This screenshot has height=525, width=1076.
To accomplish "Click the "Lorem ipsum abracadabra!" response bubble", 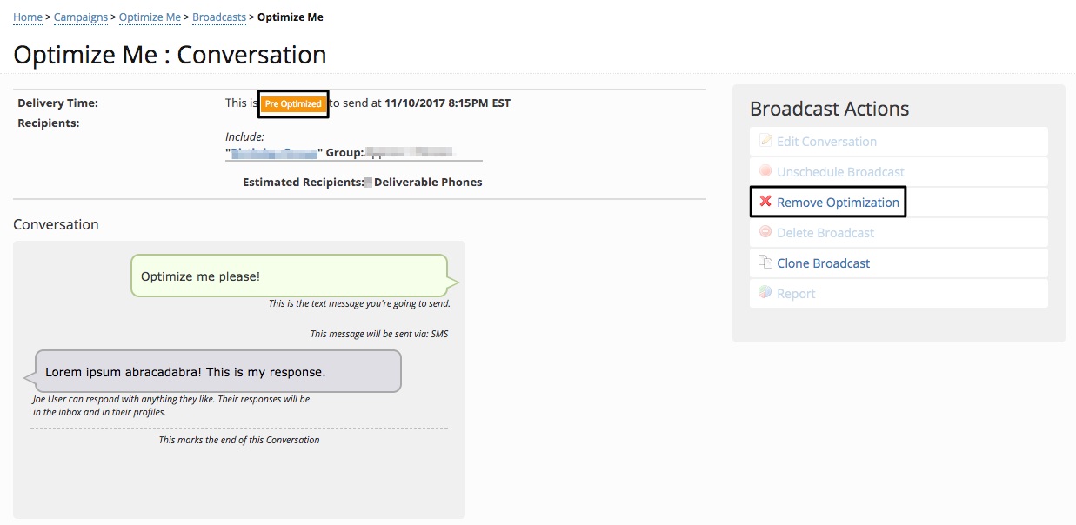I will pos(213,371).
